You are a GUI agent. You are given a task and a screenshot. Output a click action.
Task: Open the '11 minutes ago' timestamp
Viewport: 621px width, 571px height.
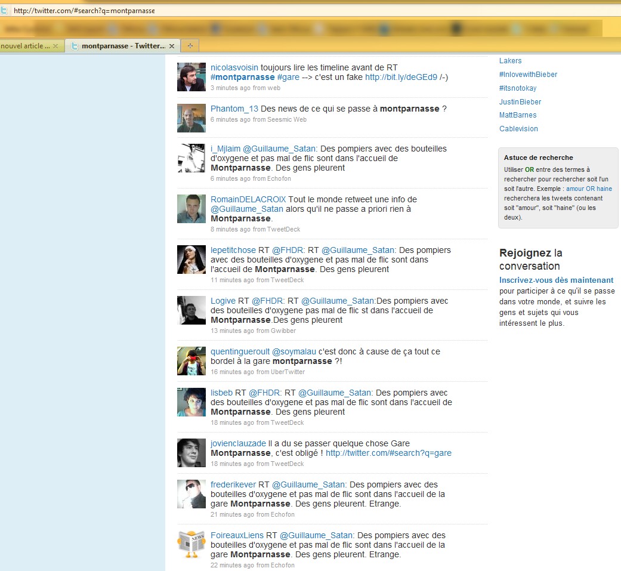pyautogui.click(x=232, y=280)
